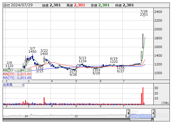Click the MA(25) legend label
Viewport: 173px width, 124px height.
pyautogui.click(x=8, y=74)
